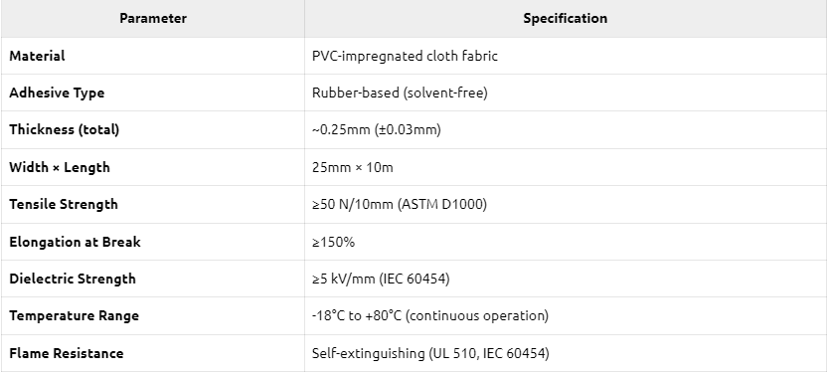Click the ~0.25mm thickness value
The width and height of the screenshot is (828, 375).
pos(376,130)
